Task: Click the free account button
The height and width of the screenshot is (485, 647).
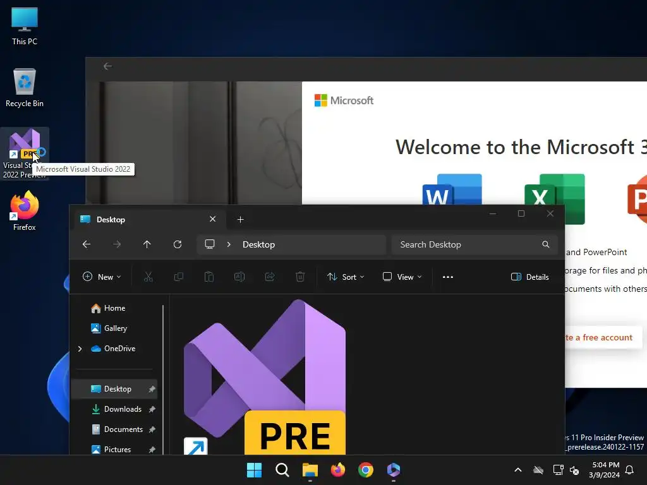Action: (603, 337)
